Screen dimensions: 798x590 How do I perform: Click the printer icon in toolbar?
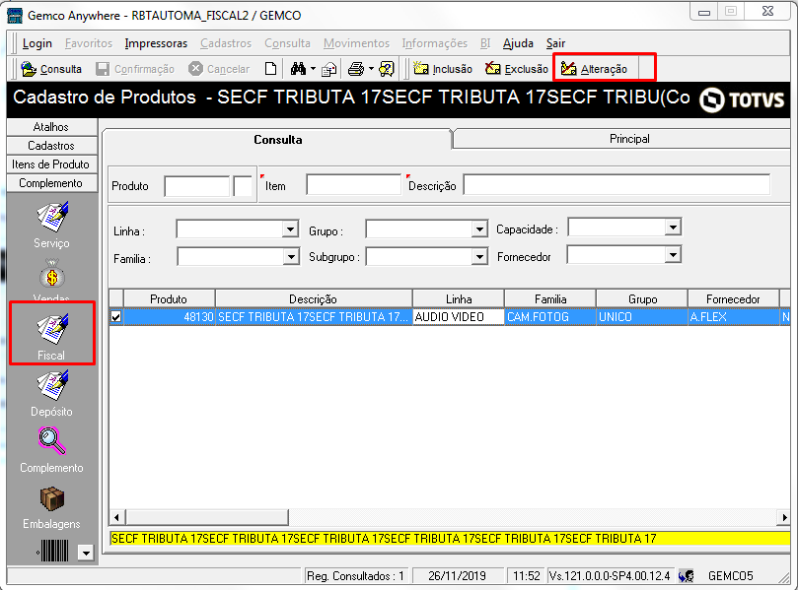[356, 69]
